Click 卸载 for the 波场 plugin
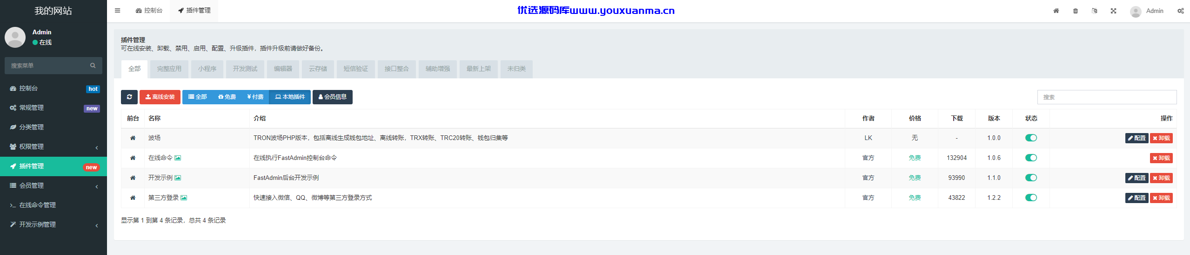This screenshot has width=1190, height=255. point(1161,138)
